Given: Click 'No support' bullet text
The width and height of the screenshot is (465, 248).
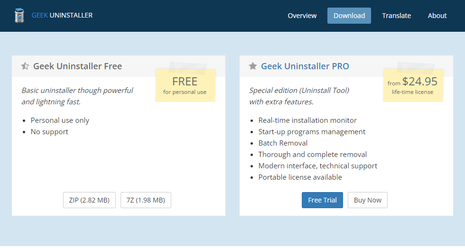Looking at the screenshot, I should point(49,131).
